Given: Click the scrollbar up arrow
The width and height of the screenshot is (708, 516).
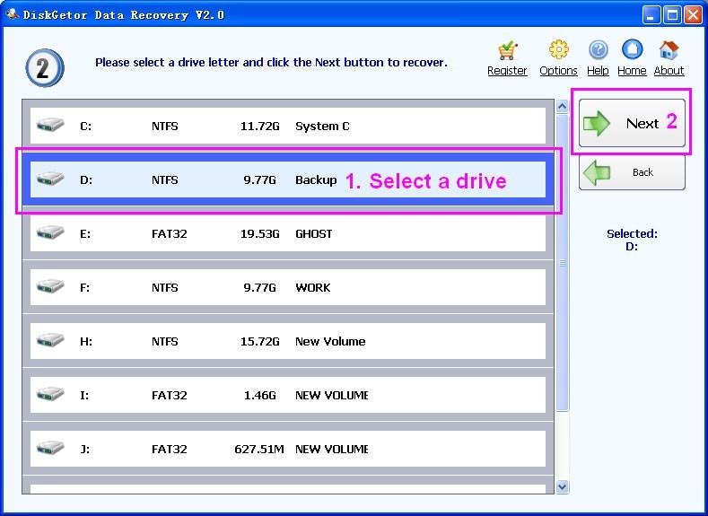Looking at the screenshot, I should pos(562,107).
